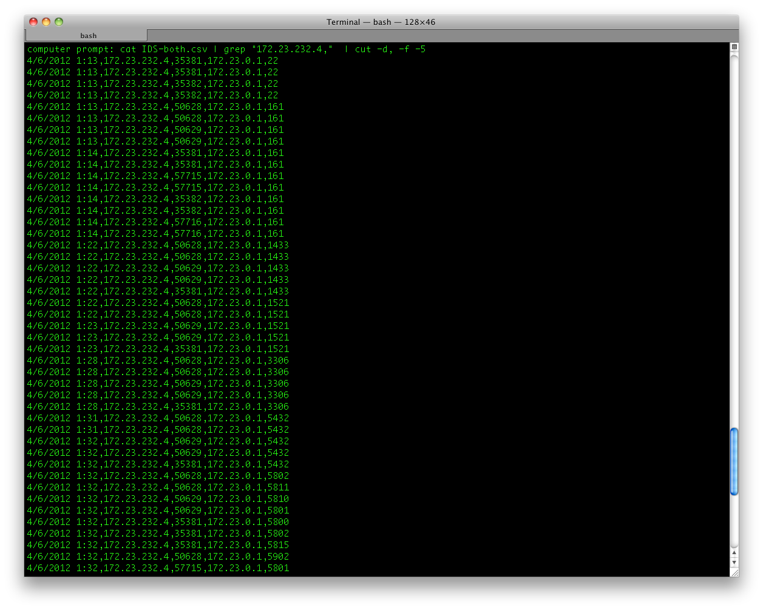Select the bash tab
763x610 pixels.
(86, 36)
